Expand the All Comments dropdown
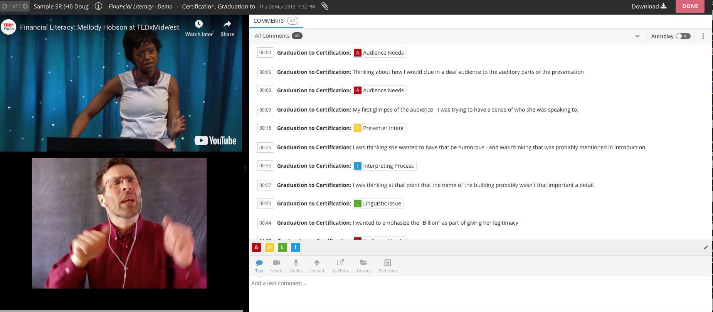The image size is (713, 312). [x=637, y=36]
